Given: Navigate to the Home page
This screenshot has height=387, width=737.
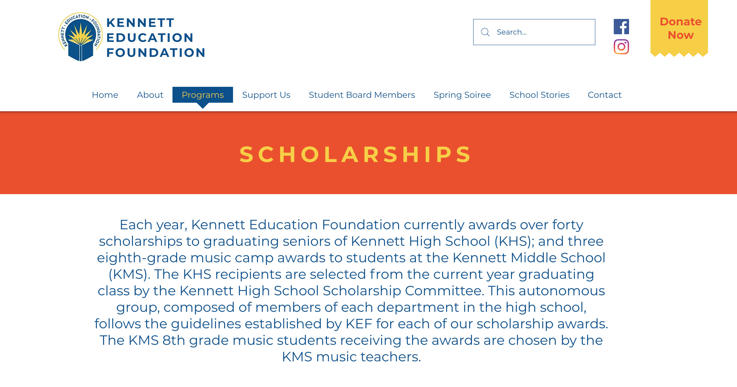Looking at the screenshot, I should [x=105, y=95].
